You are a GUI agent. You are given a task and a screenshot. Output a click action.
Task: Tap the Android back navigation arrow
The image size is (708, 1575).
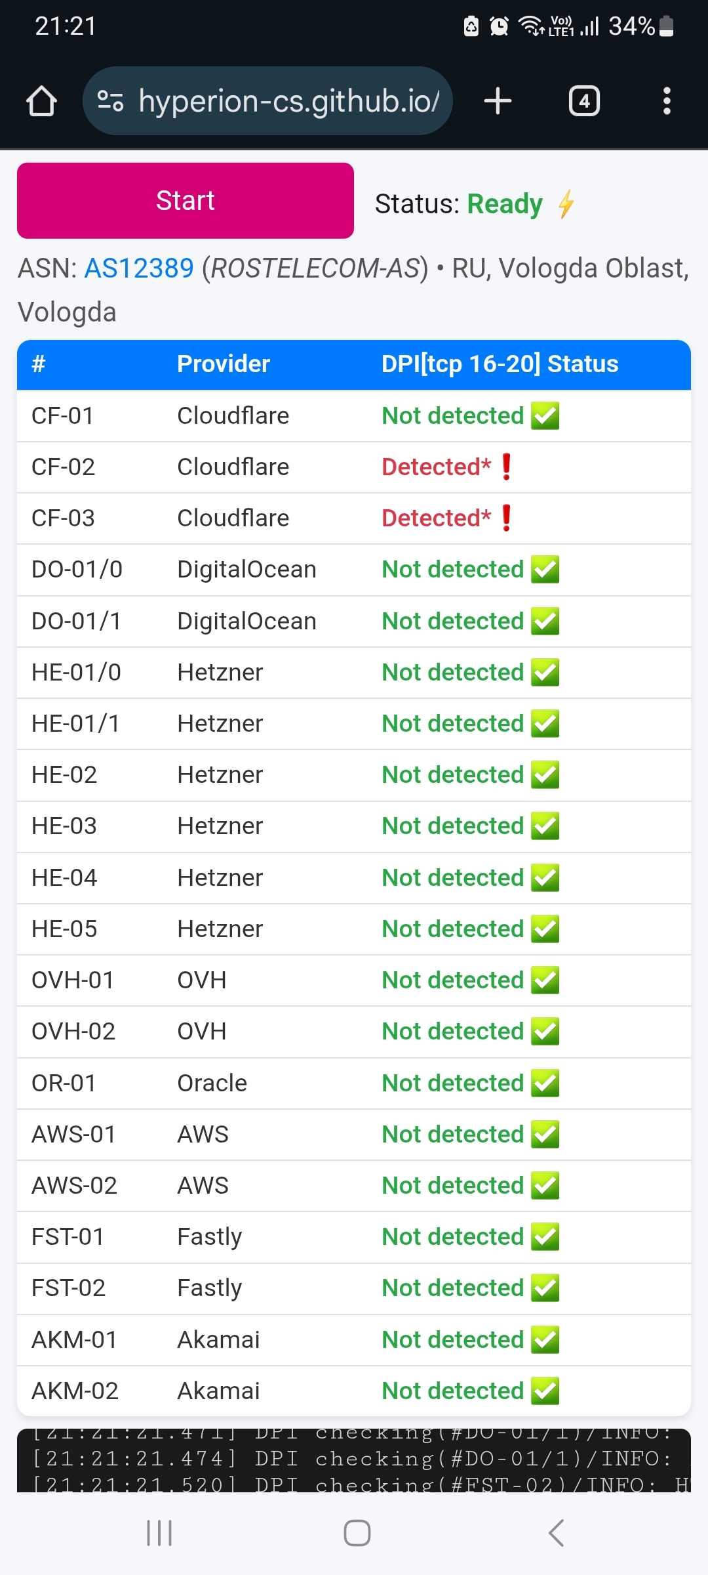tap(556, 1533)
